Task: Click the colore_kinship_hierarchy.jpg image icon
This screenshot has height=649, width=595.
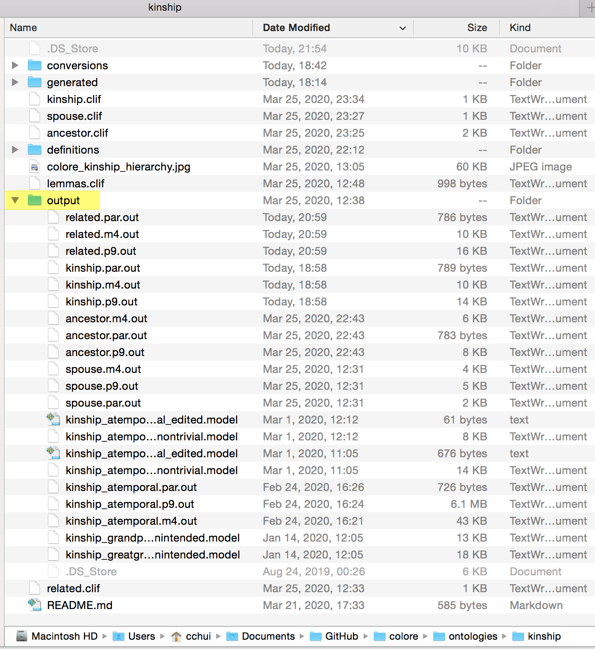Action: coord(35,166)
